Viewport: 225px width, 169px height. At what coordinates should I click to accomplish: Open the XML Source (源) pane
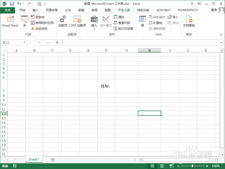click(x=142, y=21)
